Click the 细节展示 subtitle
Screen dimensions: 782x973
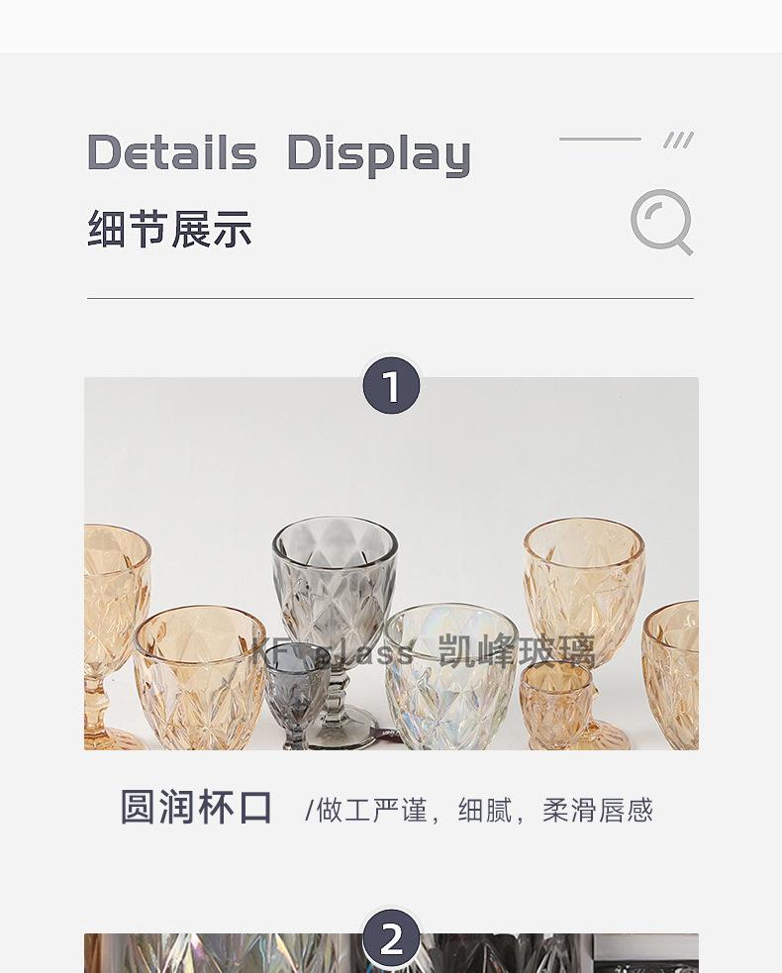[169, 229]
